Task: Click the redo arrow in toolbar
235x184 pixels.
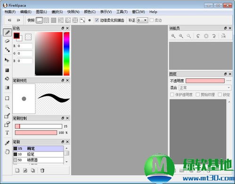Action: pyautogui.click(x=18, y=20)
